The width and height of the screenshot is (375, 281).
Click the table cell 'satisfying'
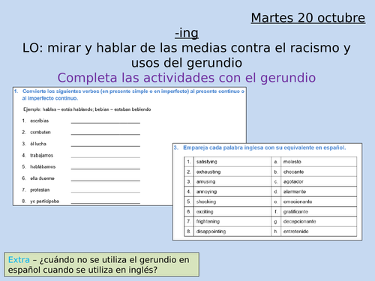click(232, 162)
